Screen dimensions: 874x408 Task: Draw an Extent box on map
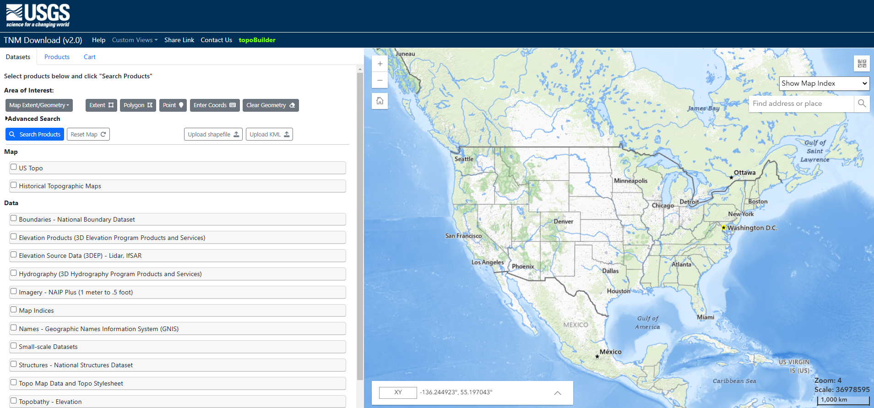(101, 105)
